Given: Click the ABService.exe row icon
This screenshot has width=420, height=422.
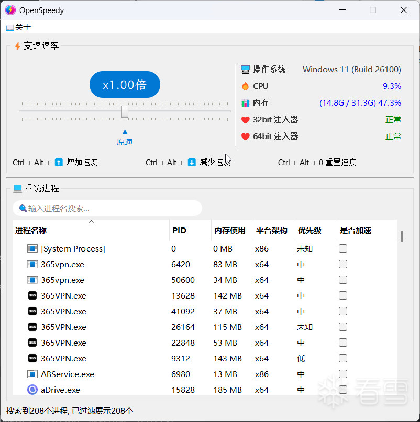Looking at the screenshot, I should click(32, 374).
